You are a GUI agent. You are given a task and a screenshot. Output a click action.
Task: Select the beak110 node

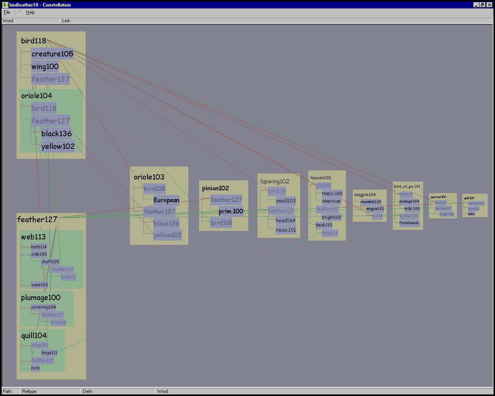324,225
